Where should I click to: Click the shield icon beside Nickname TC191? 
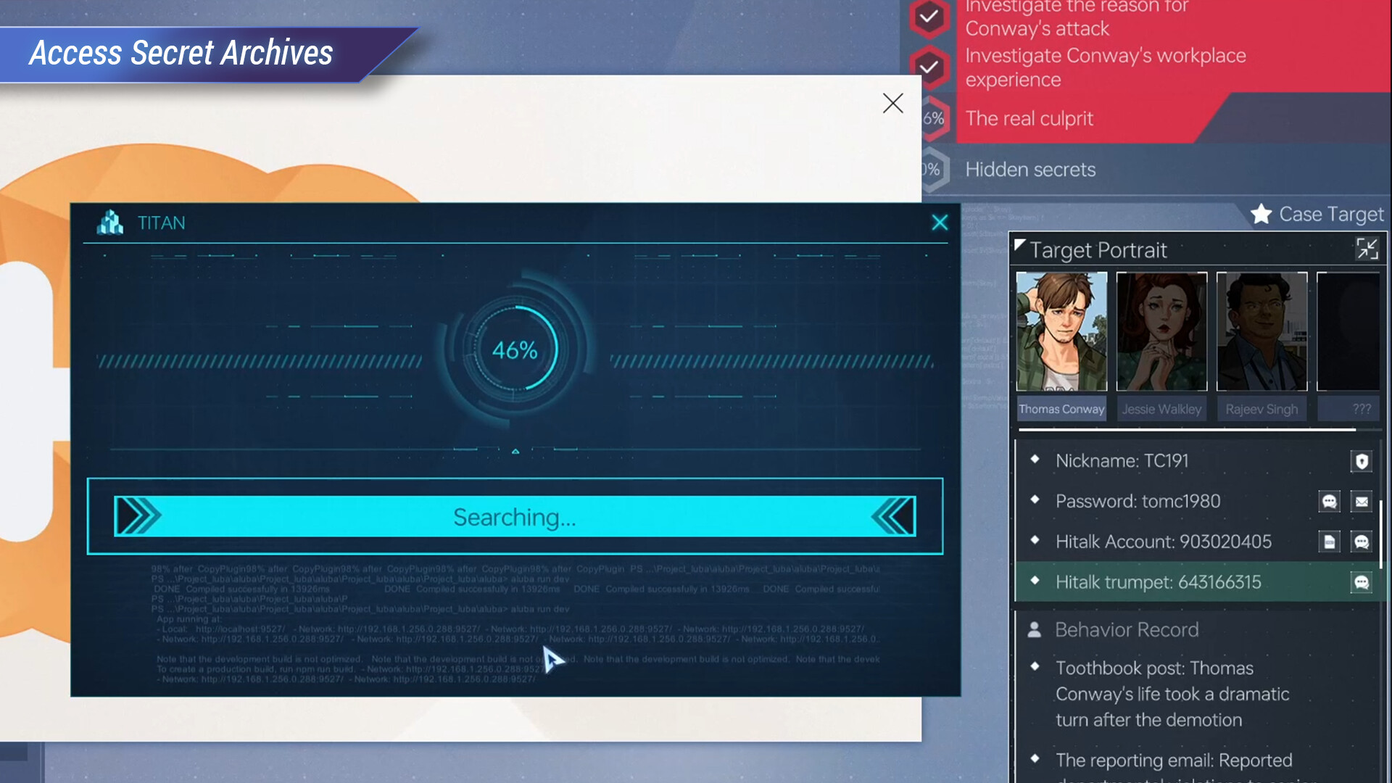tap(1362, 461)
